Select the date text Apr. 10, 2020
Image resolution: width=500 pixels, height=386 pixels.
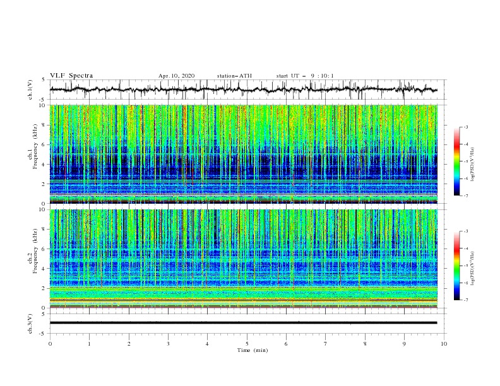click(176, 76)
